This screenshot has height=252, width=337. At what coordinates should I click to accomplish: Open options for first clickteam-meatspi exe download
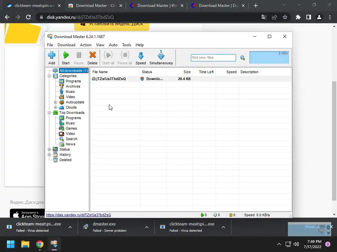70,227
